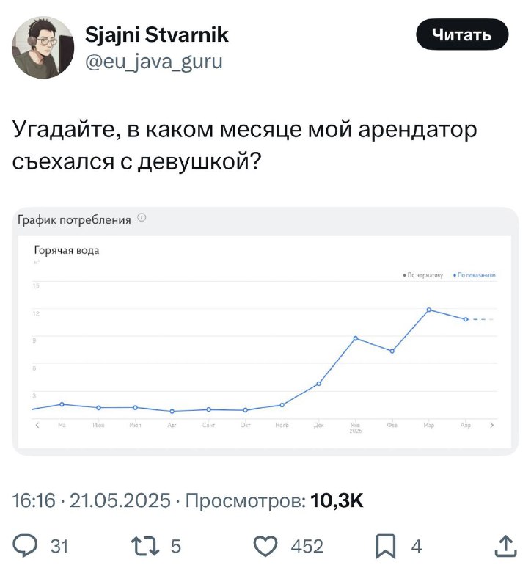Click the February data point
The image size is (531, 587).
coord(392,351)
